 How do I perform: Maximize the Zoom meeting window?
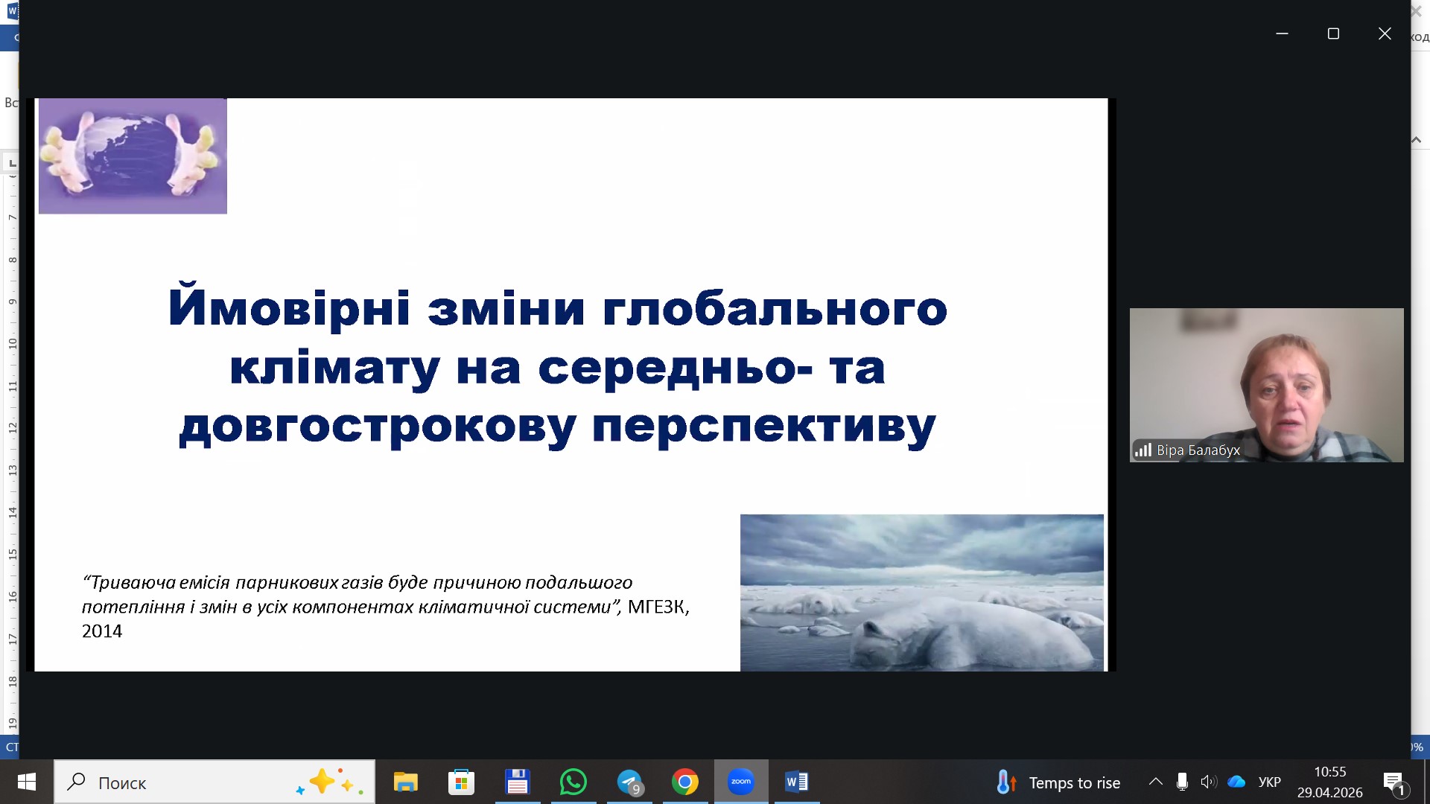pos(1333,33)
